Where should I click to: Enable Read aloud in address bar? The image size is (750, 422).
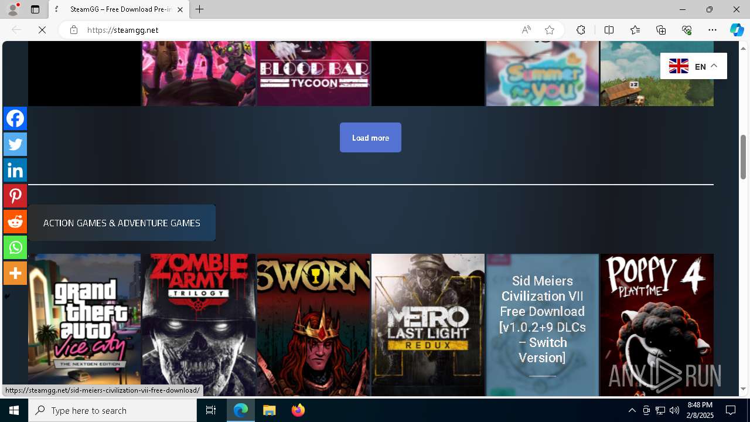[526, 30]
